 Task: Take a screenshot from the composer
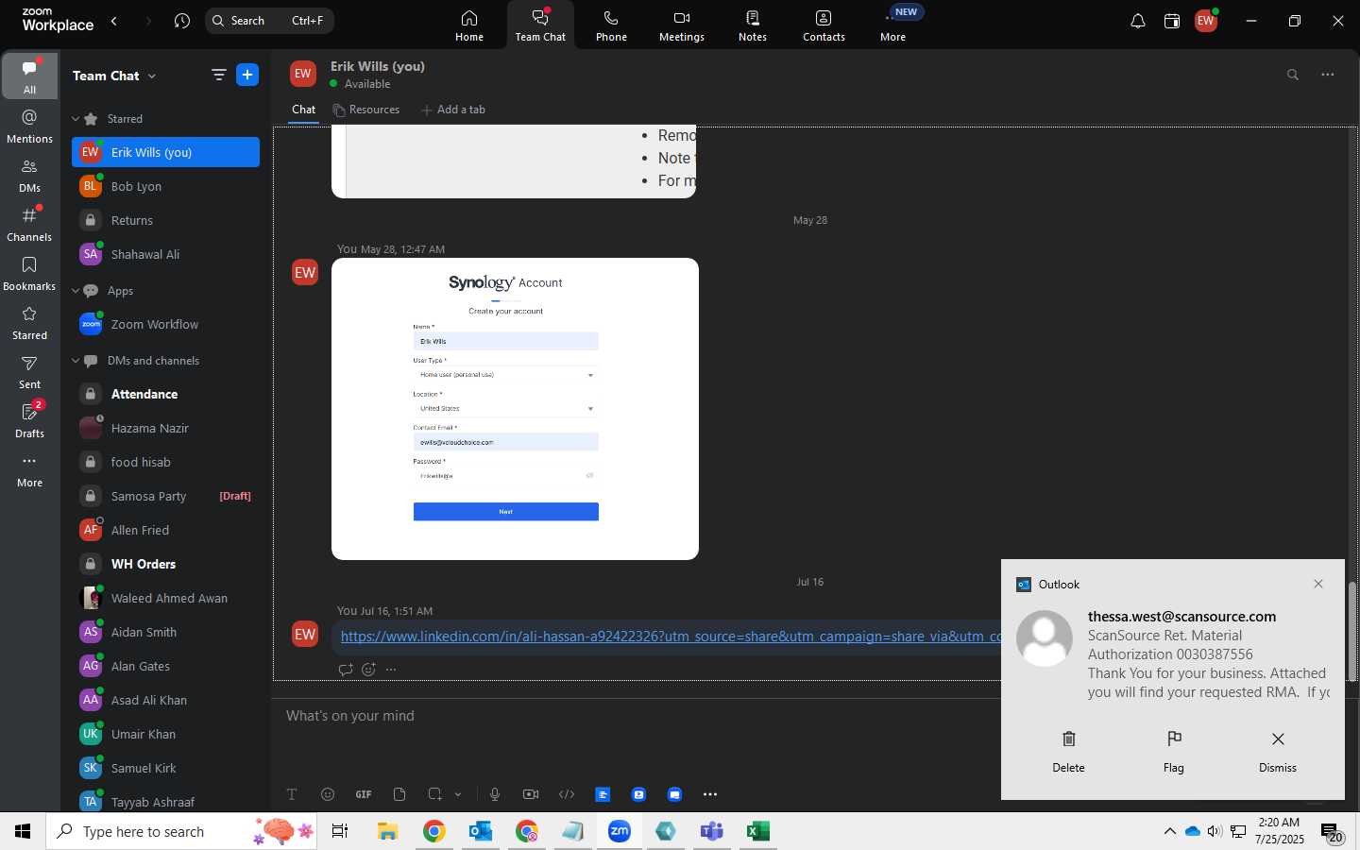click(434, 794)
